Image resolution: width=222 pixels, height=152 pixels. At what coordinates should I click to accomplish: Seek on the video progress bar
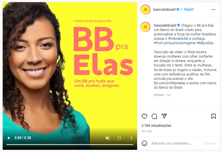(70, 145)
